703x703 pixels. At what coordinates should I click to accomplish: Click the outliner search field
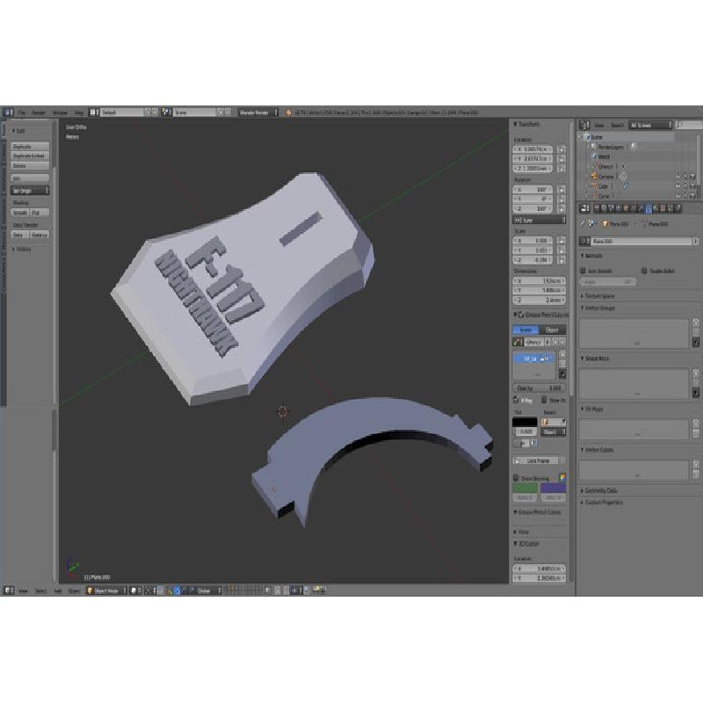(689, 125)
